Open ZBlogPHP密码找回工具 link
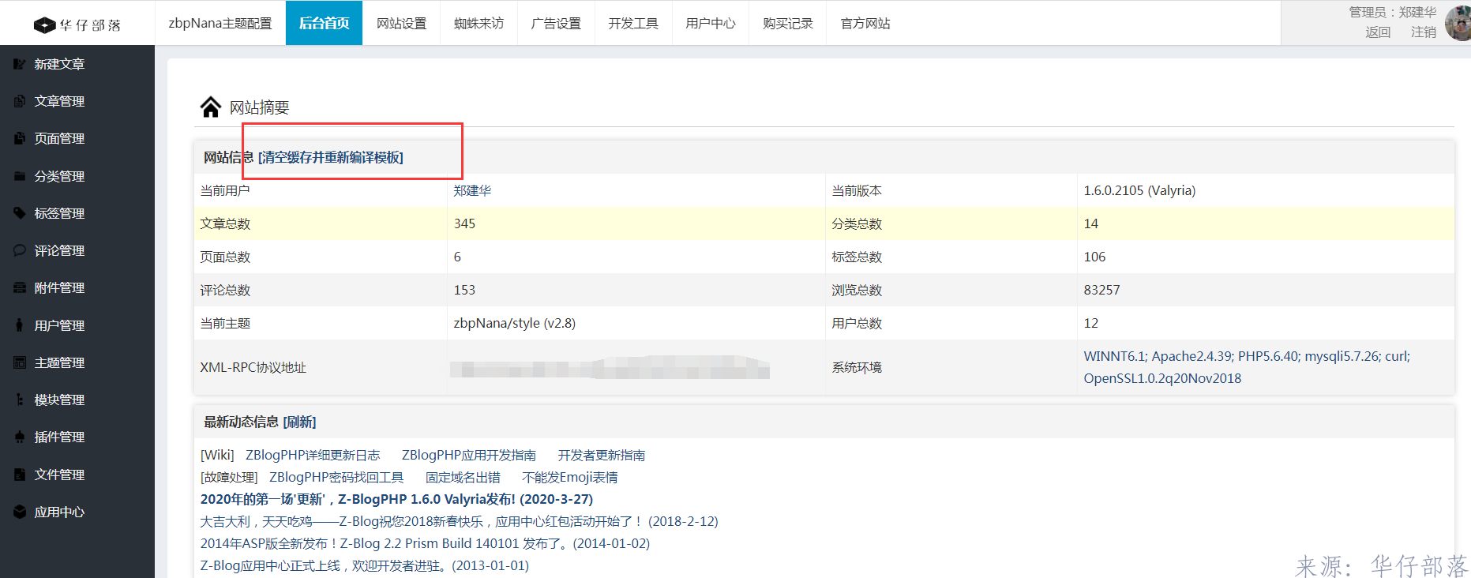Screen dimensions: 1471x578 (x=336, y=477)
